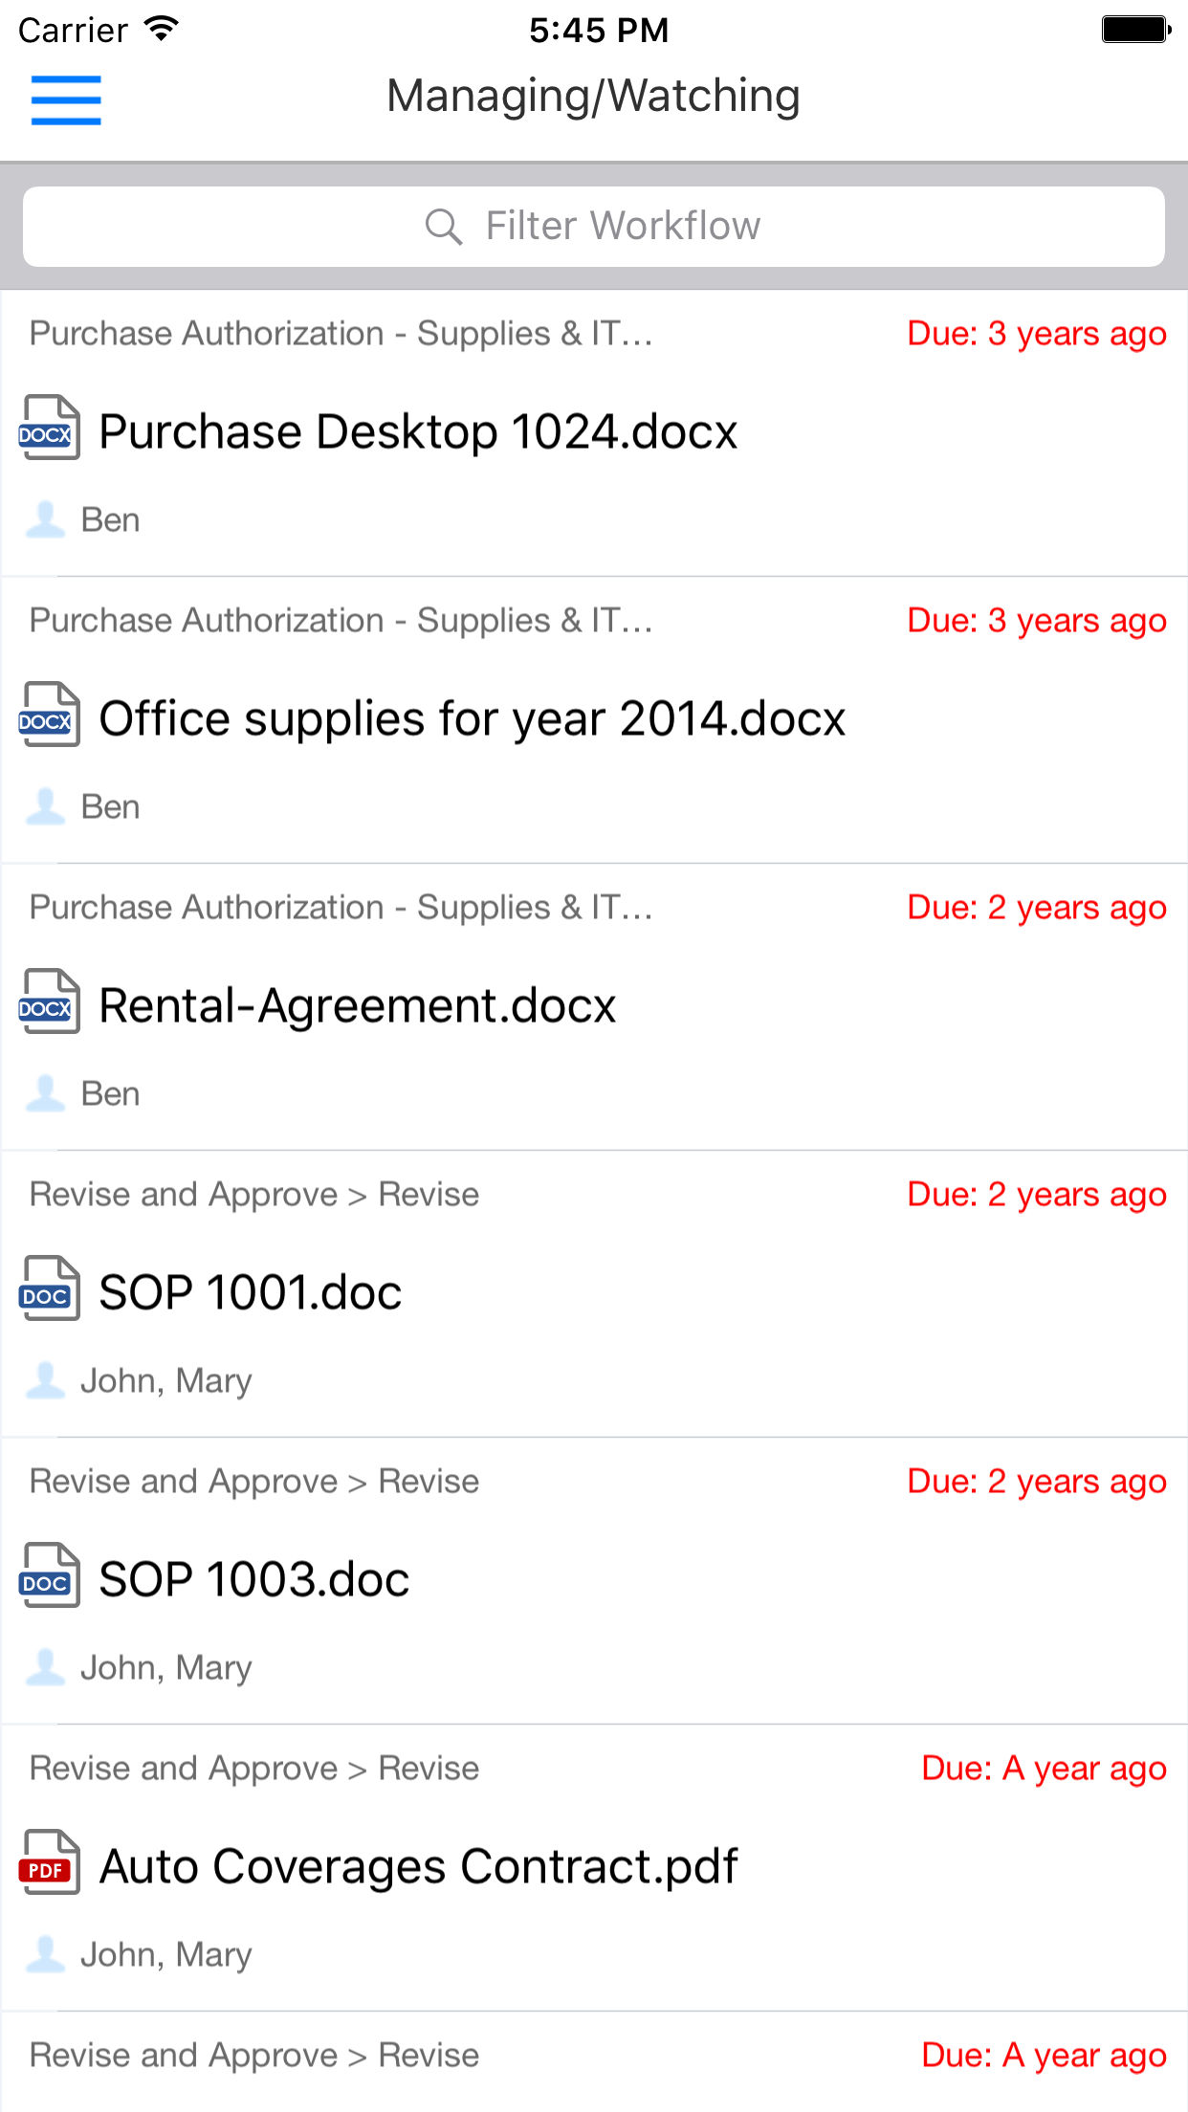Open the hamburger menu
This screenshot has height=2112, width=1188.
(x=65, y=99)
